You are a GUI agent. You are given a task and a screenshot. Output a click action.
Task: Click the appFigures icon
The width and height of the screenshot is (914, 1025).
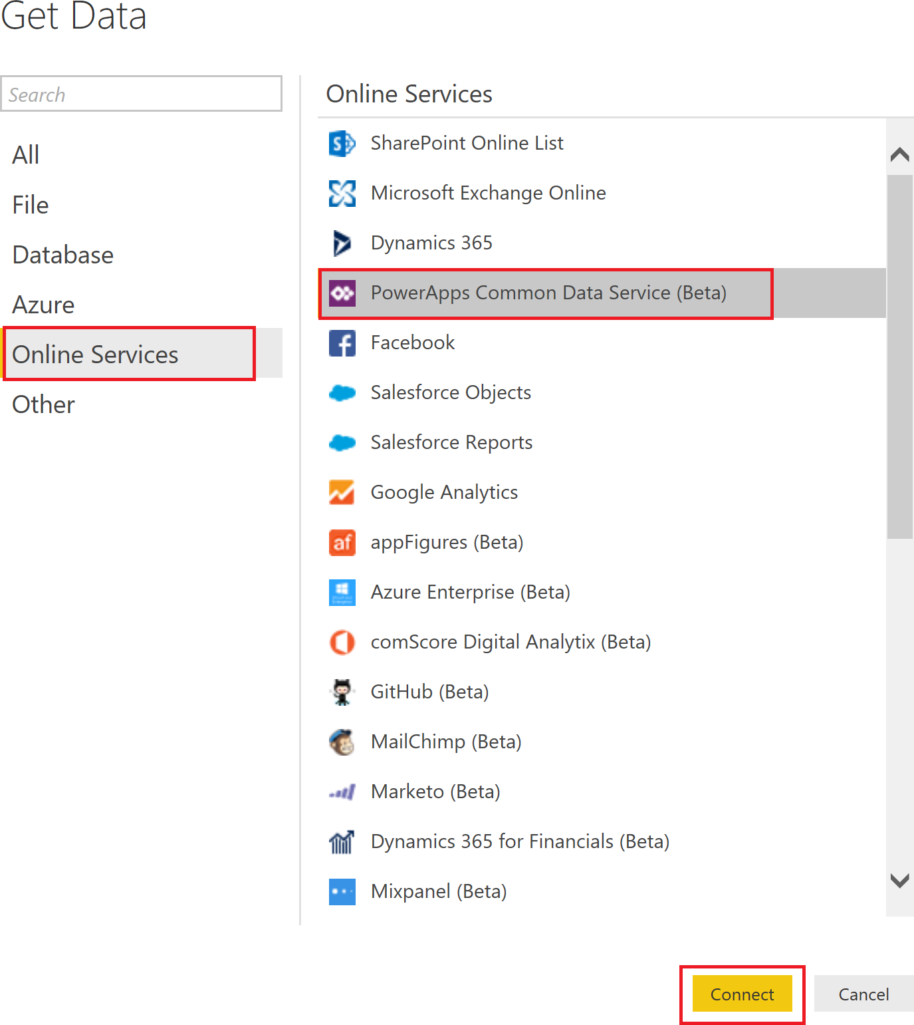342,543
